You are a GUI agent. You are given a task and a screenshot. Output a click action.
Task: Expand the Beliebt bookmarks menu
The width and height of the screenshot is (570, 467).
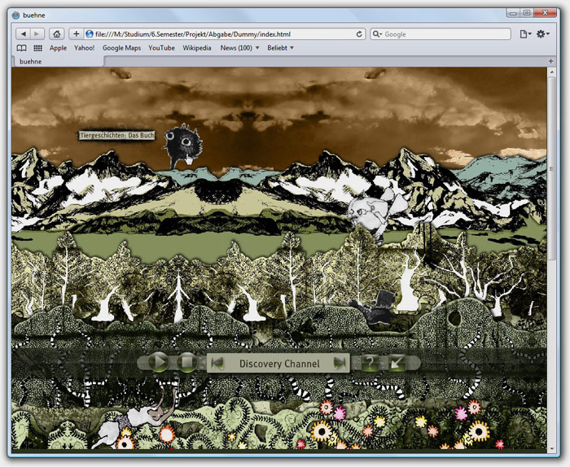tap(281, 48)
